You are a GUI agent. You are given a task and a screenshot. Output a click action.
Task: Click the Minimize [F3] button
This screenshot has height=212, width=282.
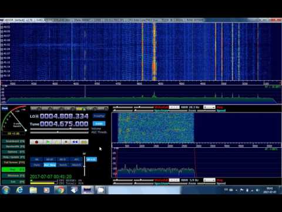14,175
